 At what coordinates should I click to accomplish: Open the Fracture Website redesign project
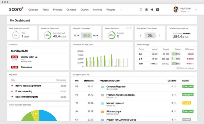[x=120, y=95]
